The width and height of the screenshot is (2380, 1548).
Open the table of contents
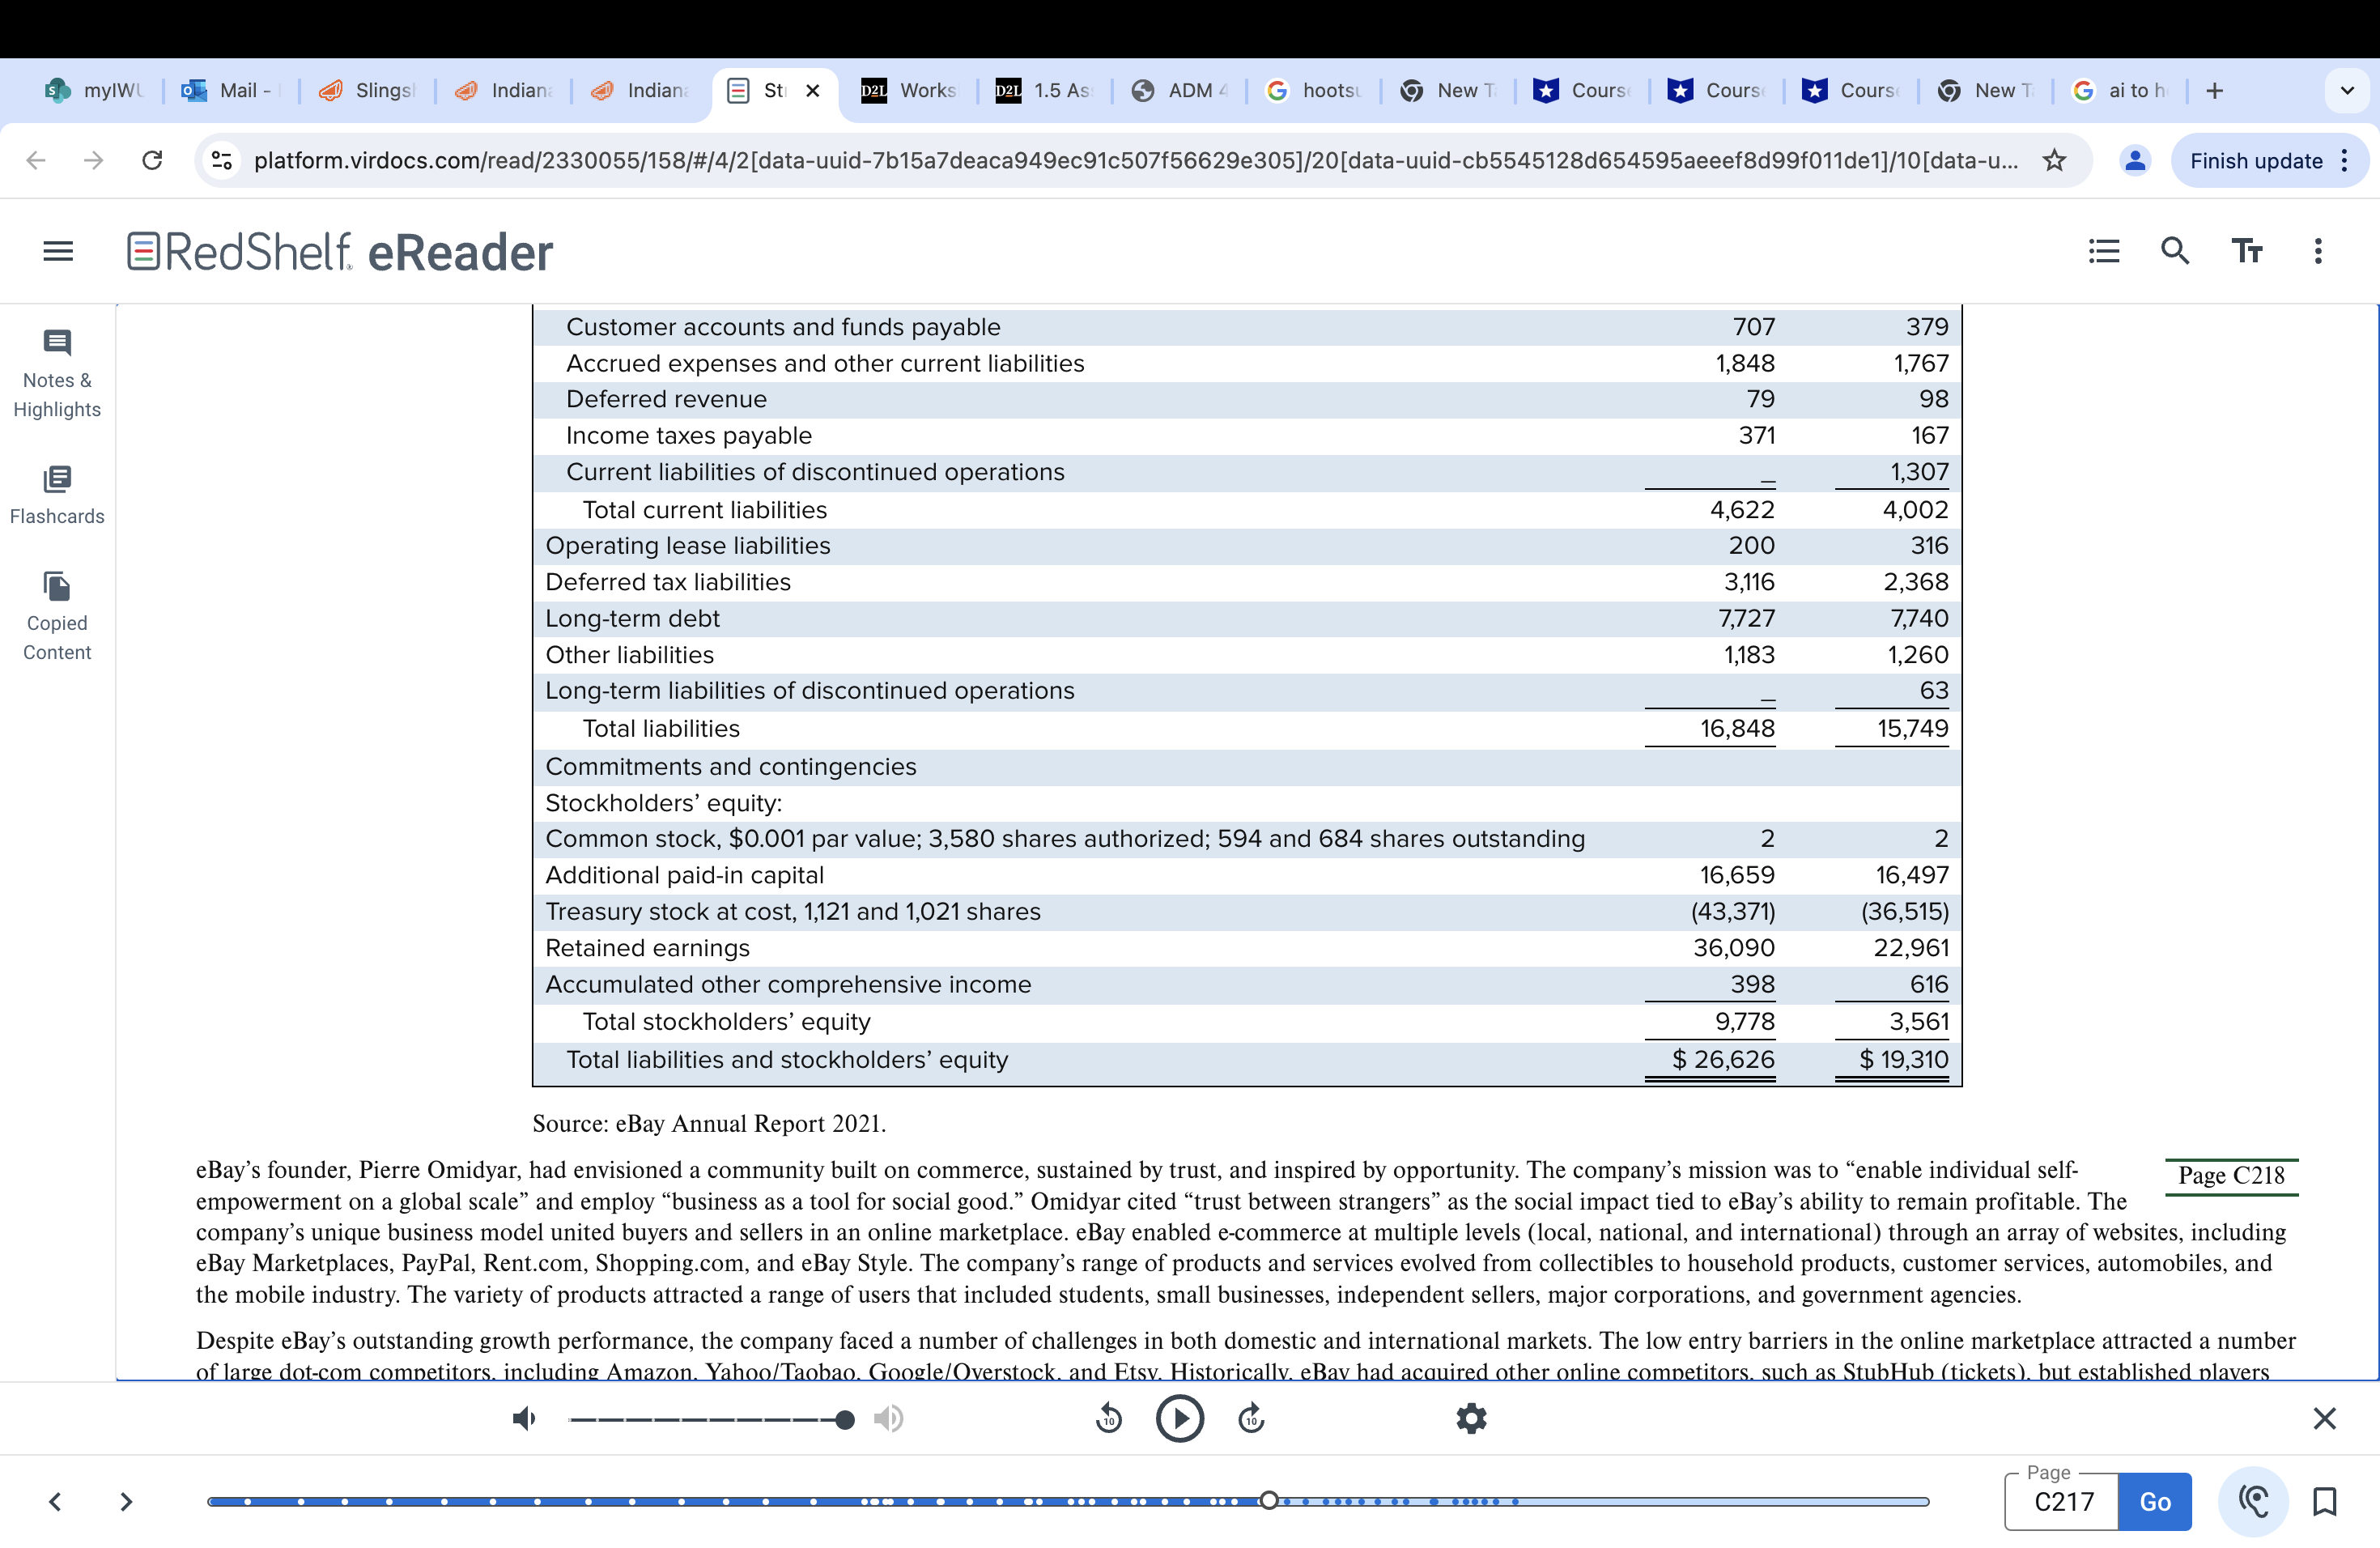click(2103, 251)
